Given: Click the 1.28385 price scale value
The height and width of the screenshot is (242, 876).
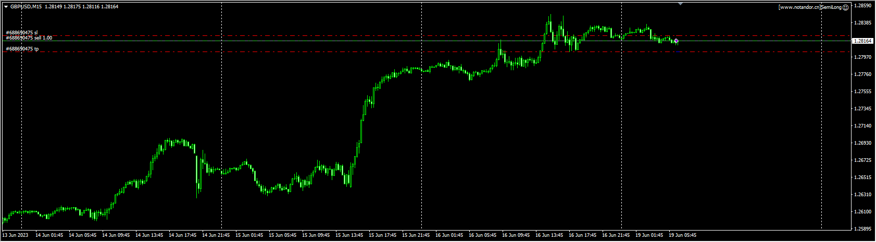Looking at the screenshot, I should click(863, 23).
